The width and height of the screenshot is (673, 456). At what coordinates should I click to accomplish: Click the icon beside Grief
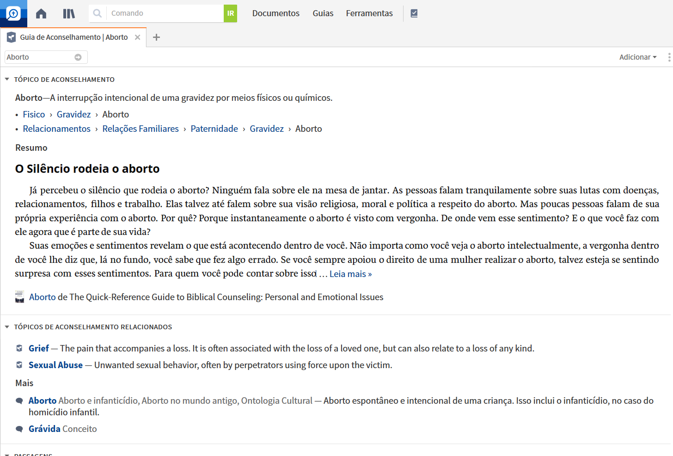(19, 348)
